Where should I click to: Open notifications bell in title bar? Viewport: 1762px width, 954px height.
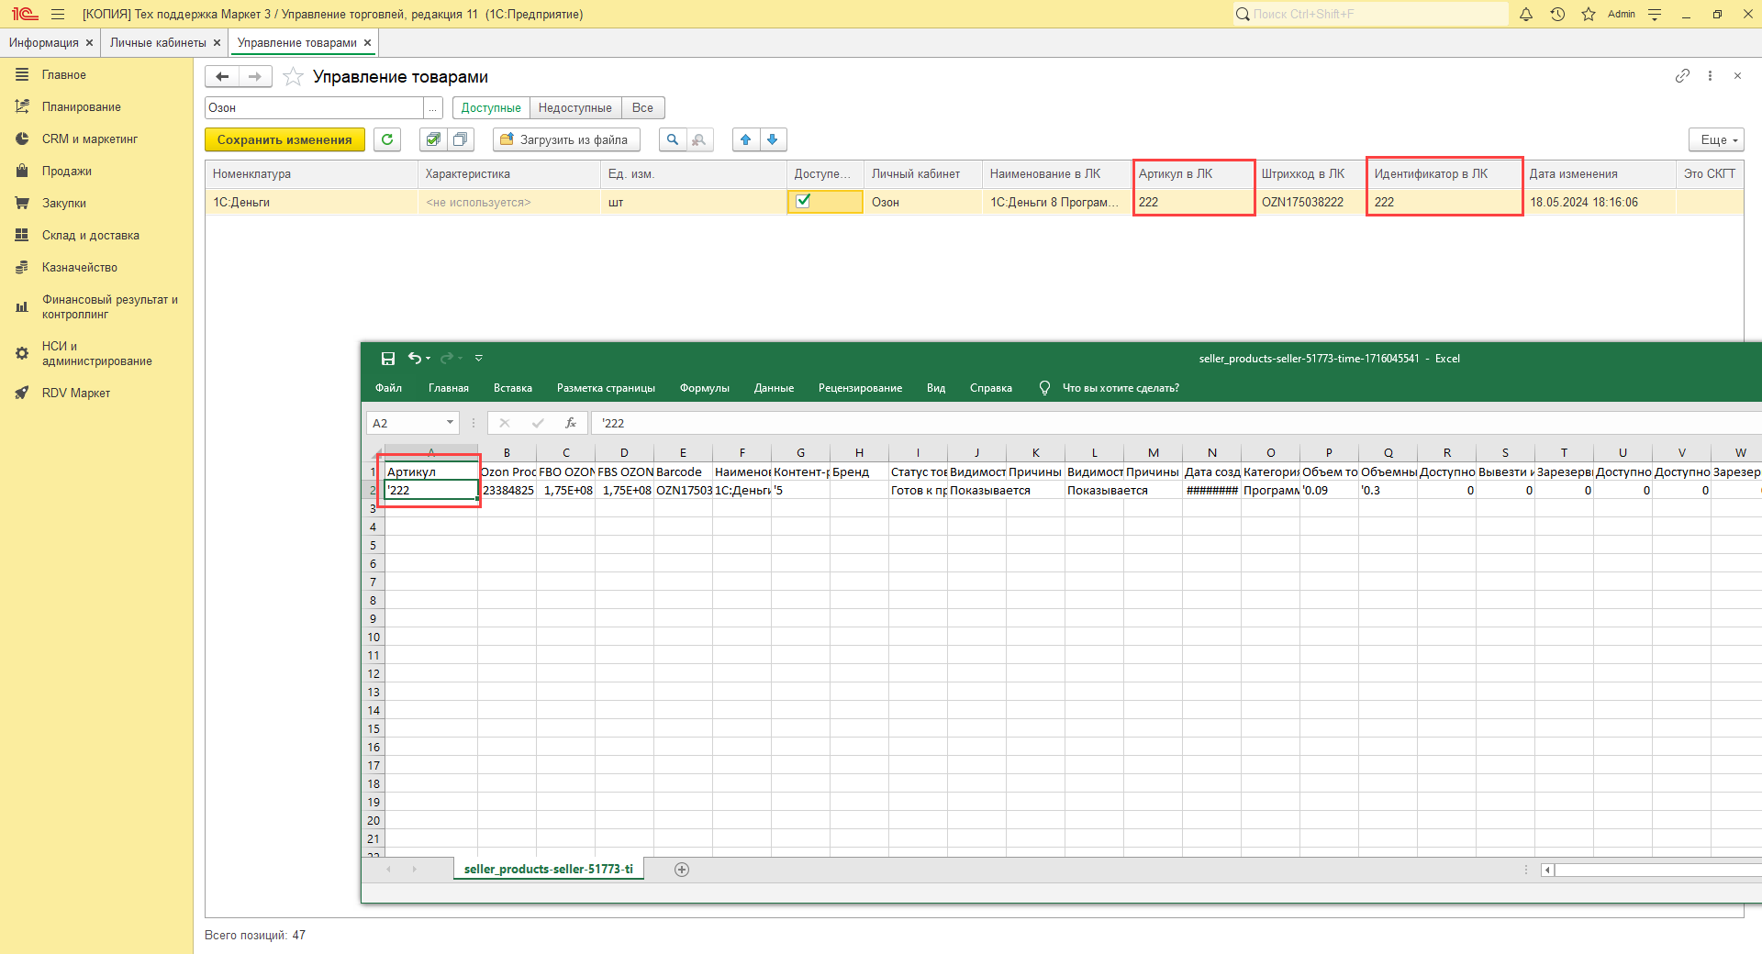pos(1526,14)
